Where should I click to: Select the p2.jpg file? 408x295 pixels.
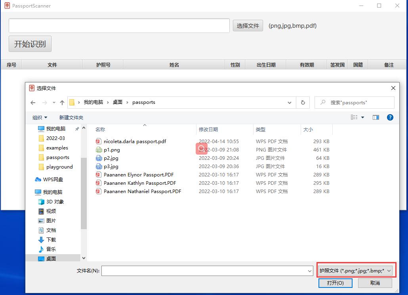[111, 158]
